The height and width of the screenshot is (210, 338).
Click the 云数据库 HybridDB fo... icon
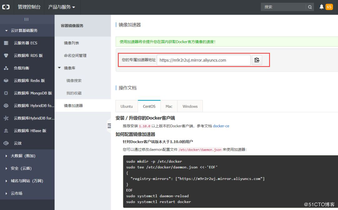coord(6,106)
